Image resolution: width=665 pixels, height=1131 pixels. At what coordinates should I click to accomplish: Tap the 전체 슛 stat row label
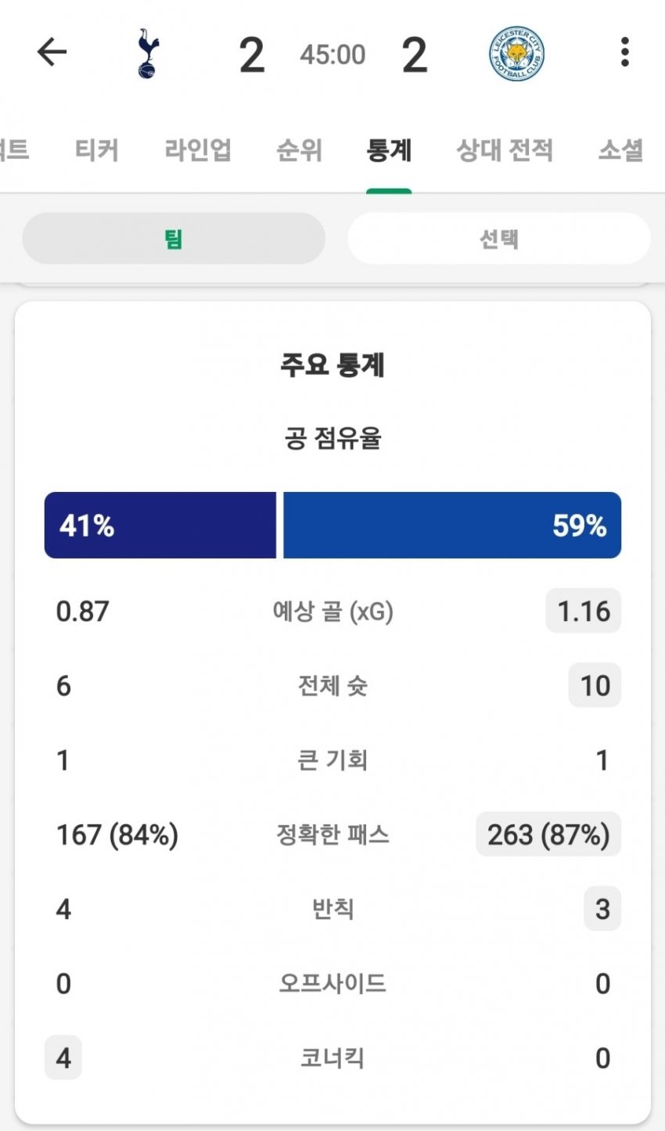[332, 686]
